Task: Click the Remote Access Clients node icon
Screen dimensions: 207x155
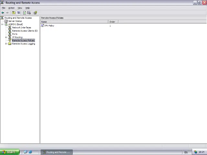Action: [10, 31]
